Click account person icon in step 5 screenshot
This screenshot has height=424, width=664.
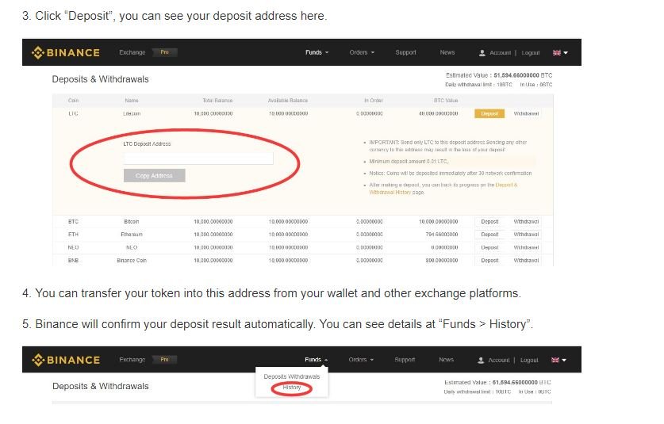pos(481,360)
